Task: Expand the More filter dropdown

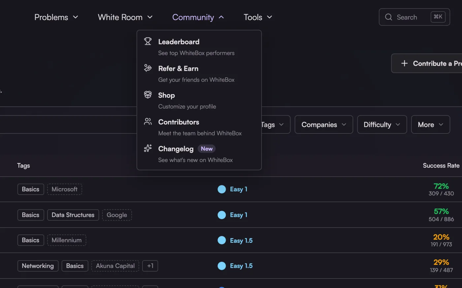Action: pos(430,125)
